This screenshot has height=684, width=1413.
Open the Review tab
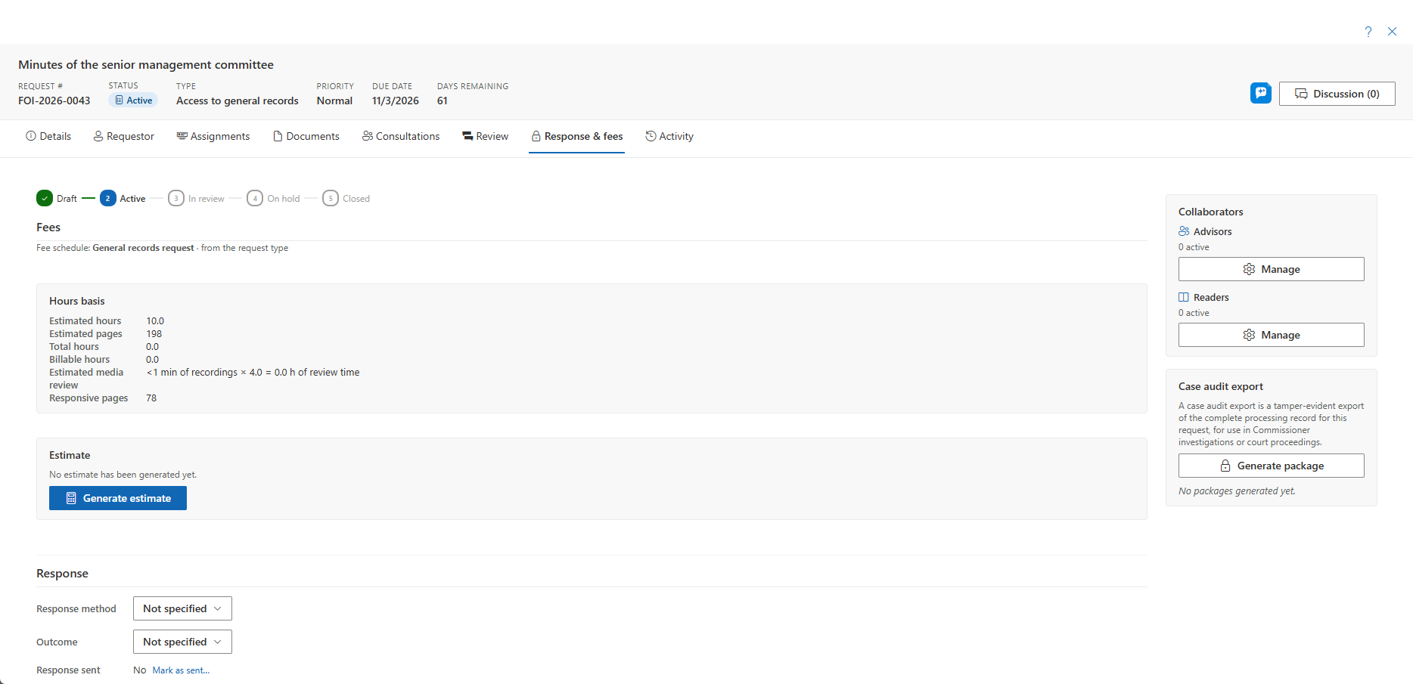(x=486, y=136)
